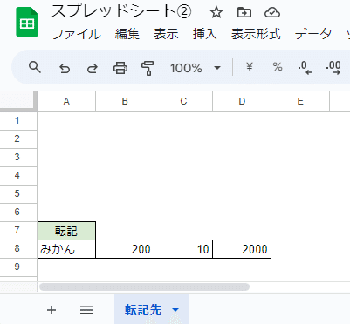Open the 表示 menu

[x=166, y=34]
